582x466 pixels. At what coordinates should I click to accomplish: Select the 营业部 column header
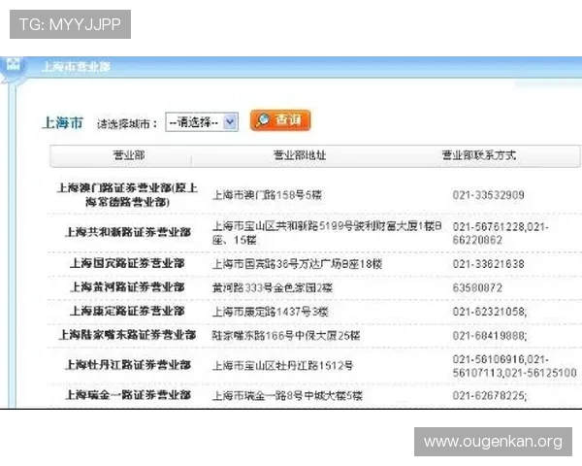128,155
